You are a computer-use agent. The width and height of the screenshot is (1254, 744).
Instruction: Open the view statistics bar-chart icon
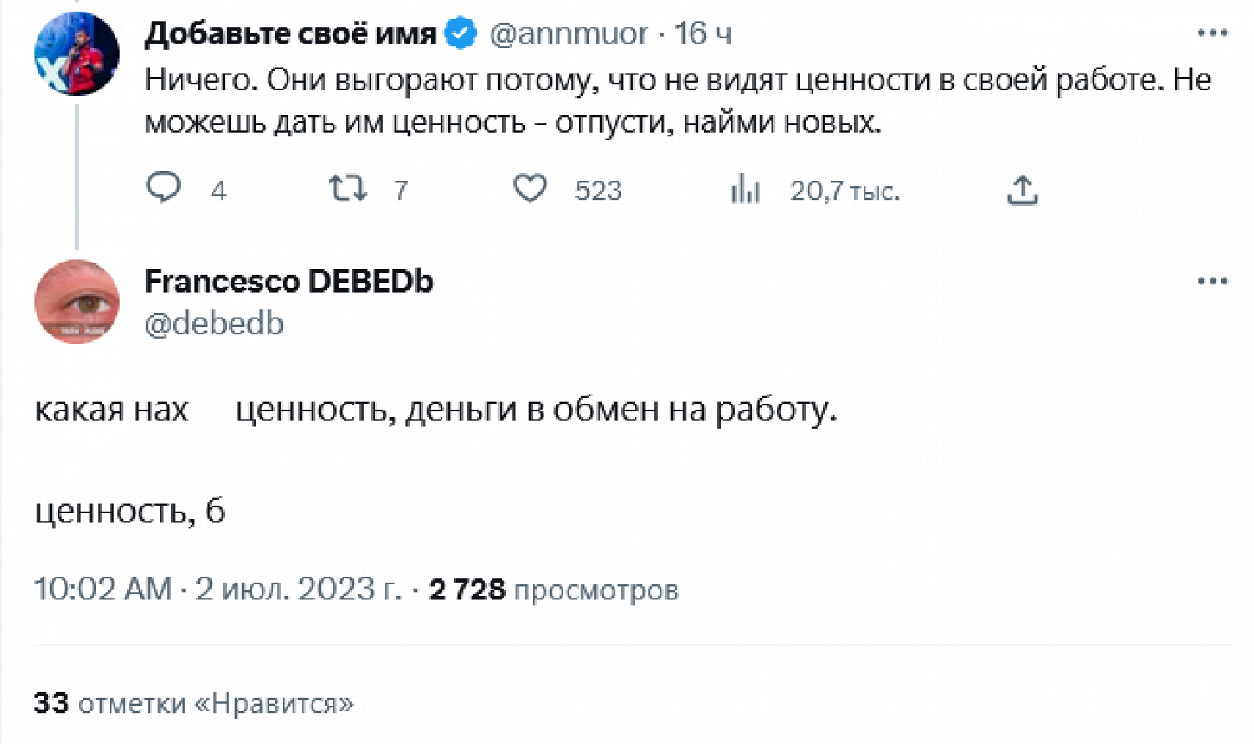pos(745,189)
